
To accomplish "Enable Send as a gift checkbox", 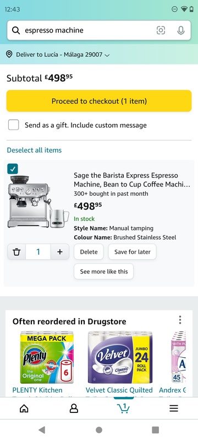I will 13,125.
